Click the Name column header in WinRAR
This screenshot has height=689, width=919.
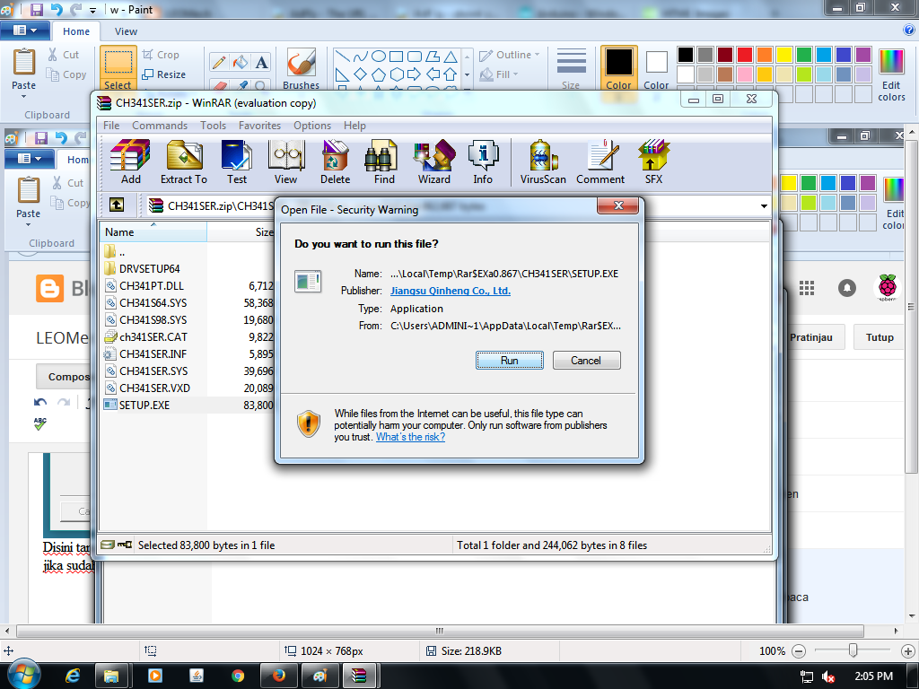(153, 232)
